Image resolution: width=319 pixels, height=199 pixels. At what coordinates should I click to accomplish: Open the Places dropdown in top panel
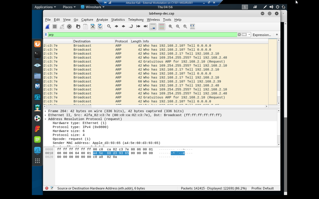pos(69,7)
